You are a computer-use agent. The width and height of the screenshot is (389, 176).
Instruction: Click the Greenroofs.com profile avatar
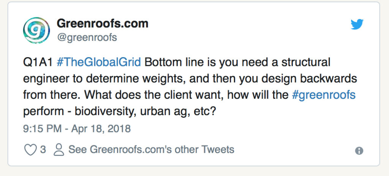36,30
